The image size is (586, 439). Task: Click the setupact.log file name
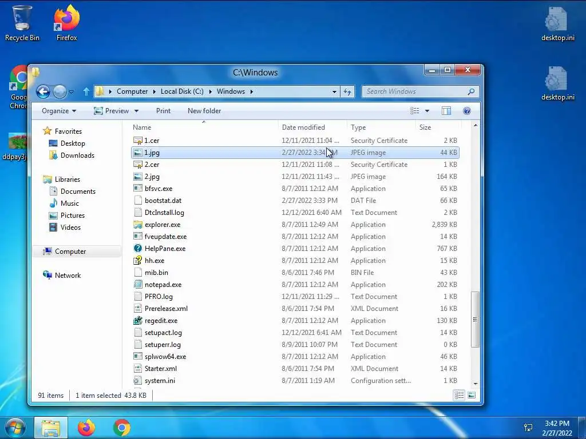point(163,333)
